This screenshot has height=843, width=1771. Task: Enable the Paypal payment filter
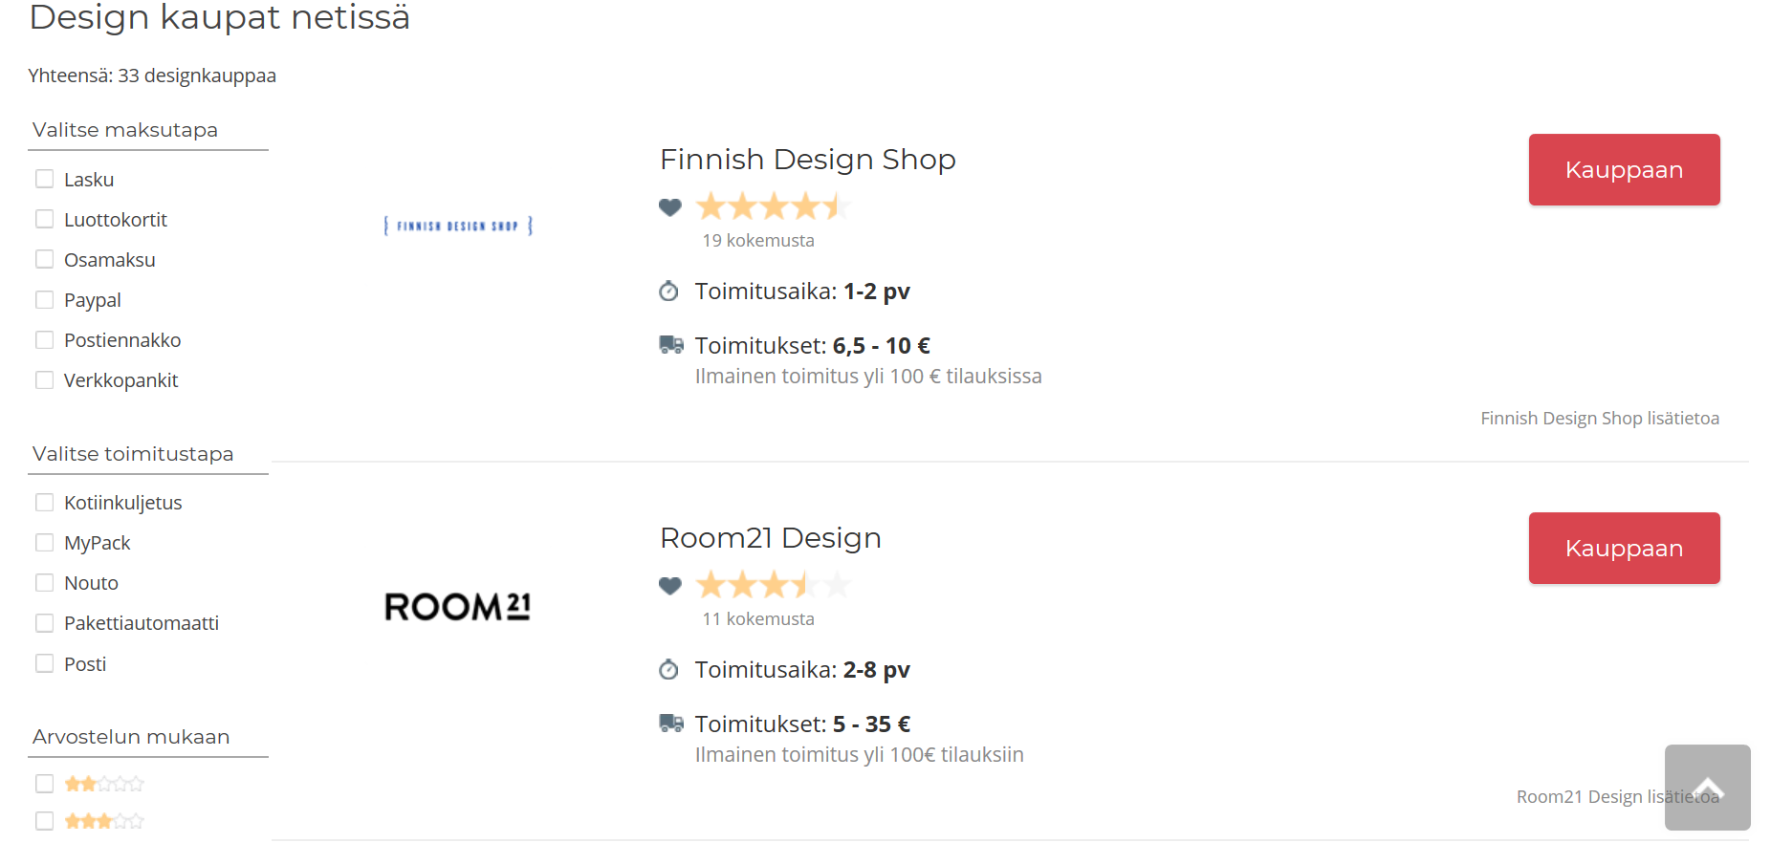[44, 299]
